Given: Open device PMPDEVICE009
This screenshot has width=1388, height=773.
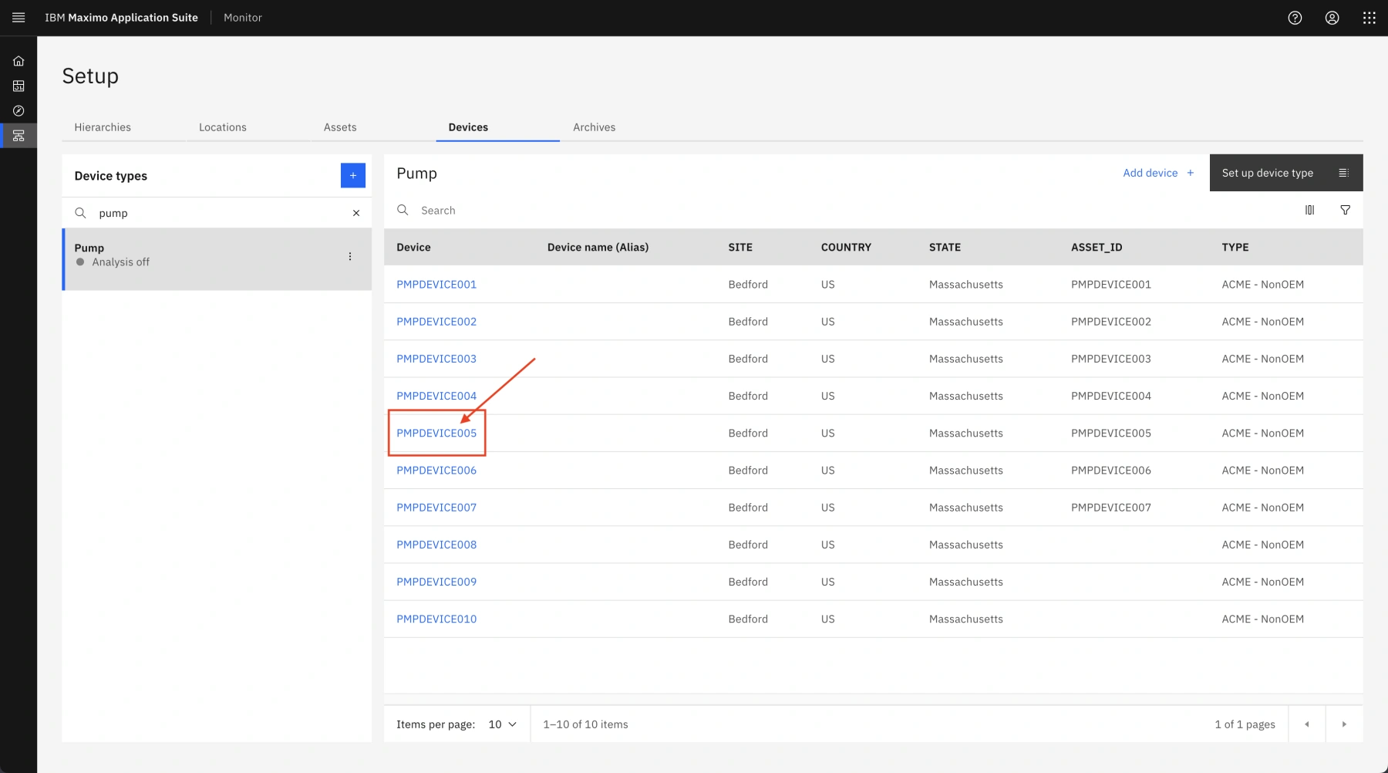Looking at the screenshot, I should click(436, 582).
